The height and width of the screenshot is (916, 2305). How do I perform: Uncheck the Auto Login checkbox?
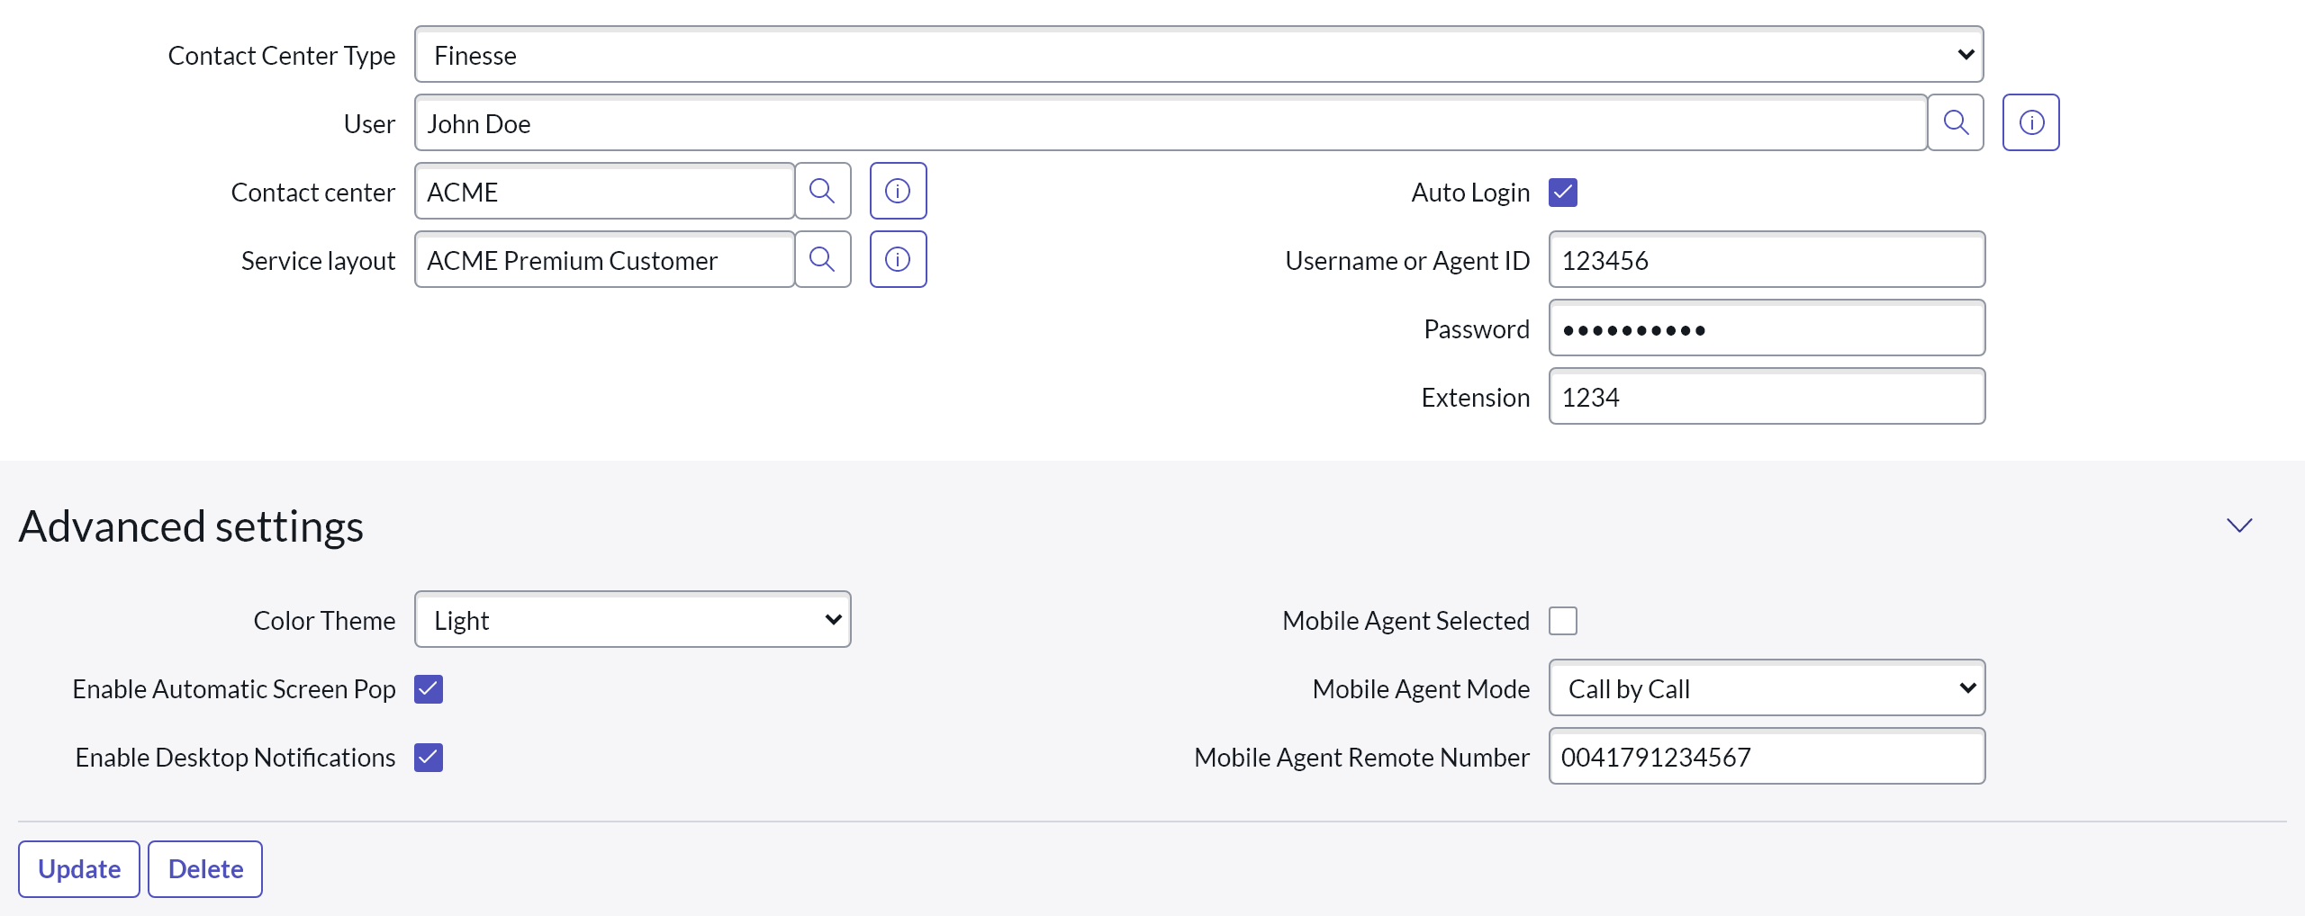pos(1562,193)
